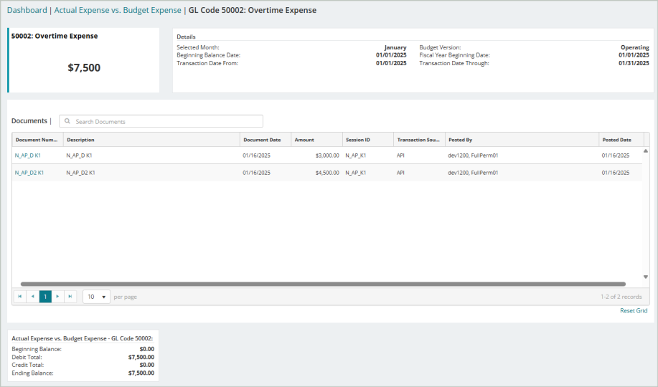658x387 pixels.
Task: Open the Dashboard breadcrumb link
Action: pos(27,10)
